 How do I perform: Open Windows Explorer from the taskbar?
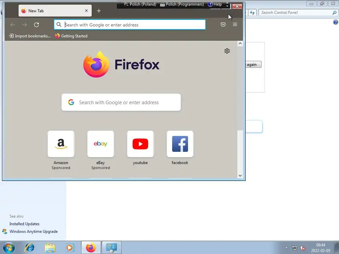tap(50, 247)
